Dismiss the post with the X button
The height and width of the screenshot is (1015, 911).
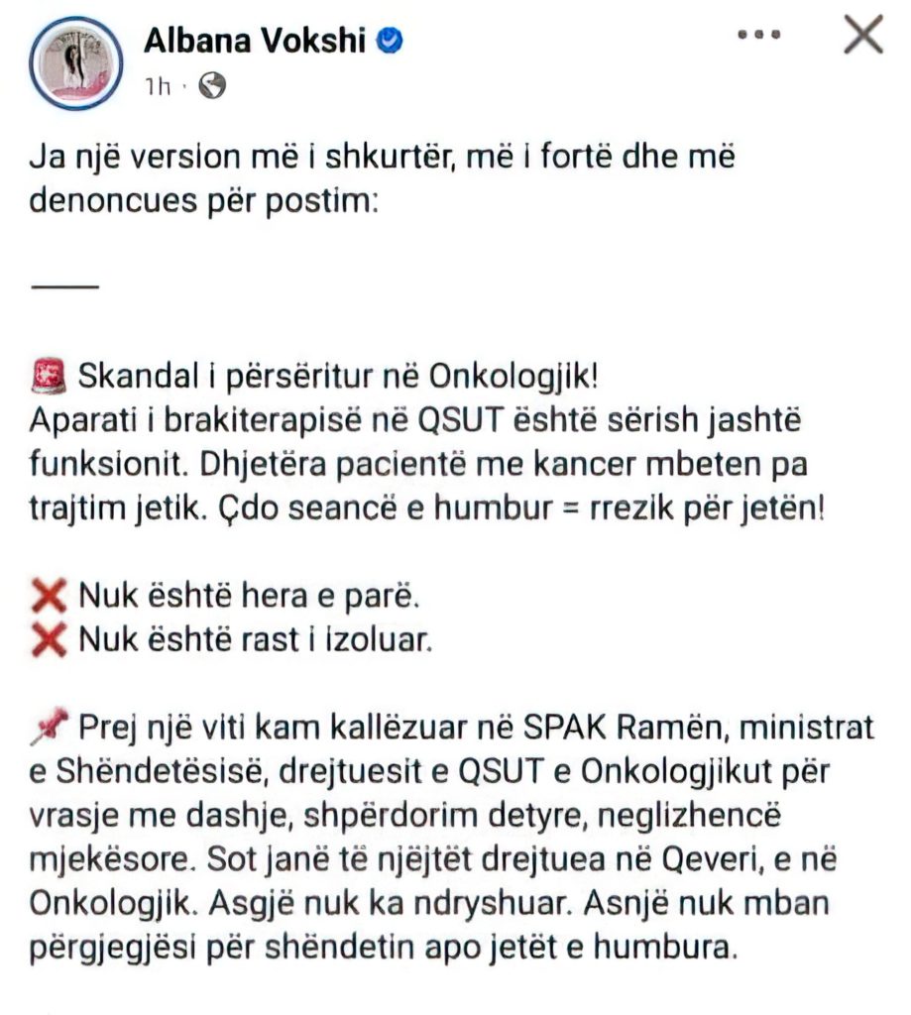(861, 36)
